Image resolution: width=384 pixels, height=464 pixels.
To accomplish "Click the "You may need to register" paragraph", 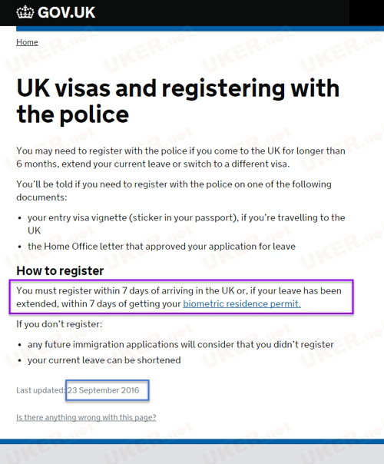I will tap(180, 157).
